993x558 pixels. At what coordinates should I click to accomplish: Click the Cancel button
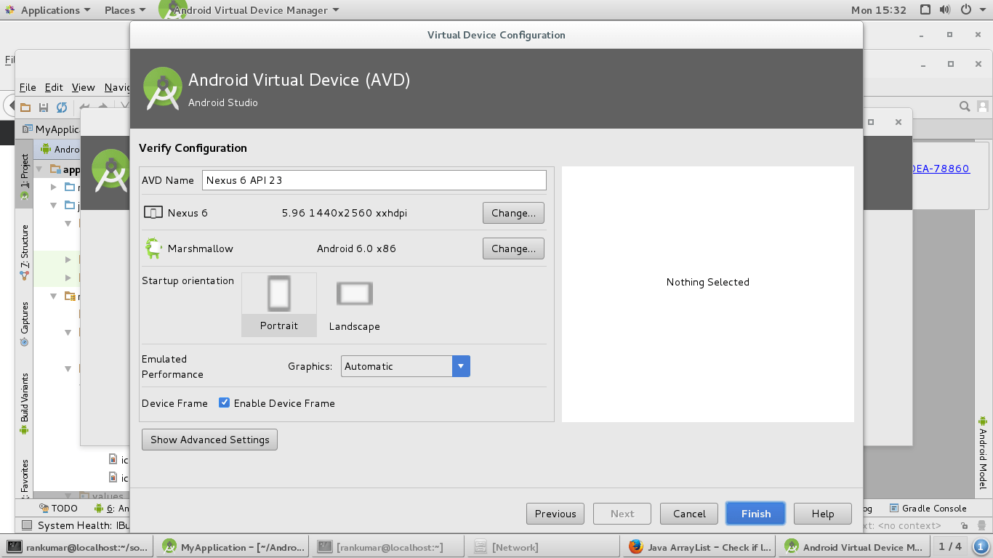point(689,514)
